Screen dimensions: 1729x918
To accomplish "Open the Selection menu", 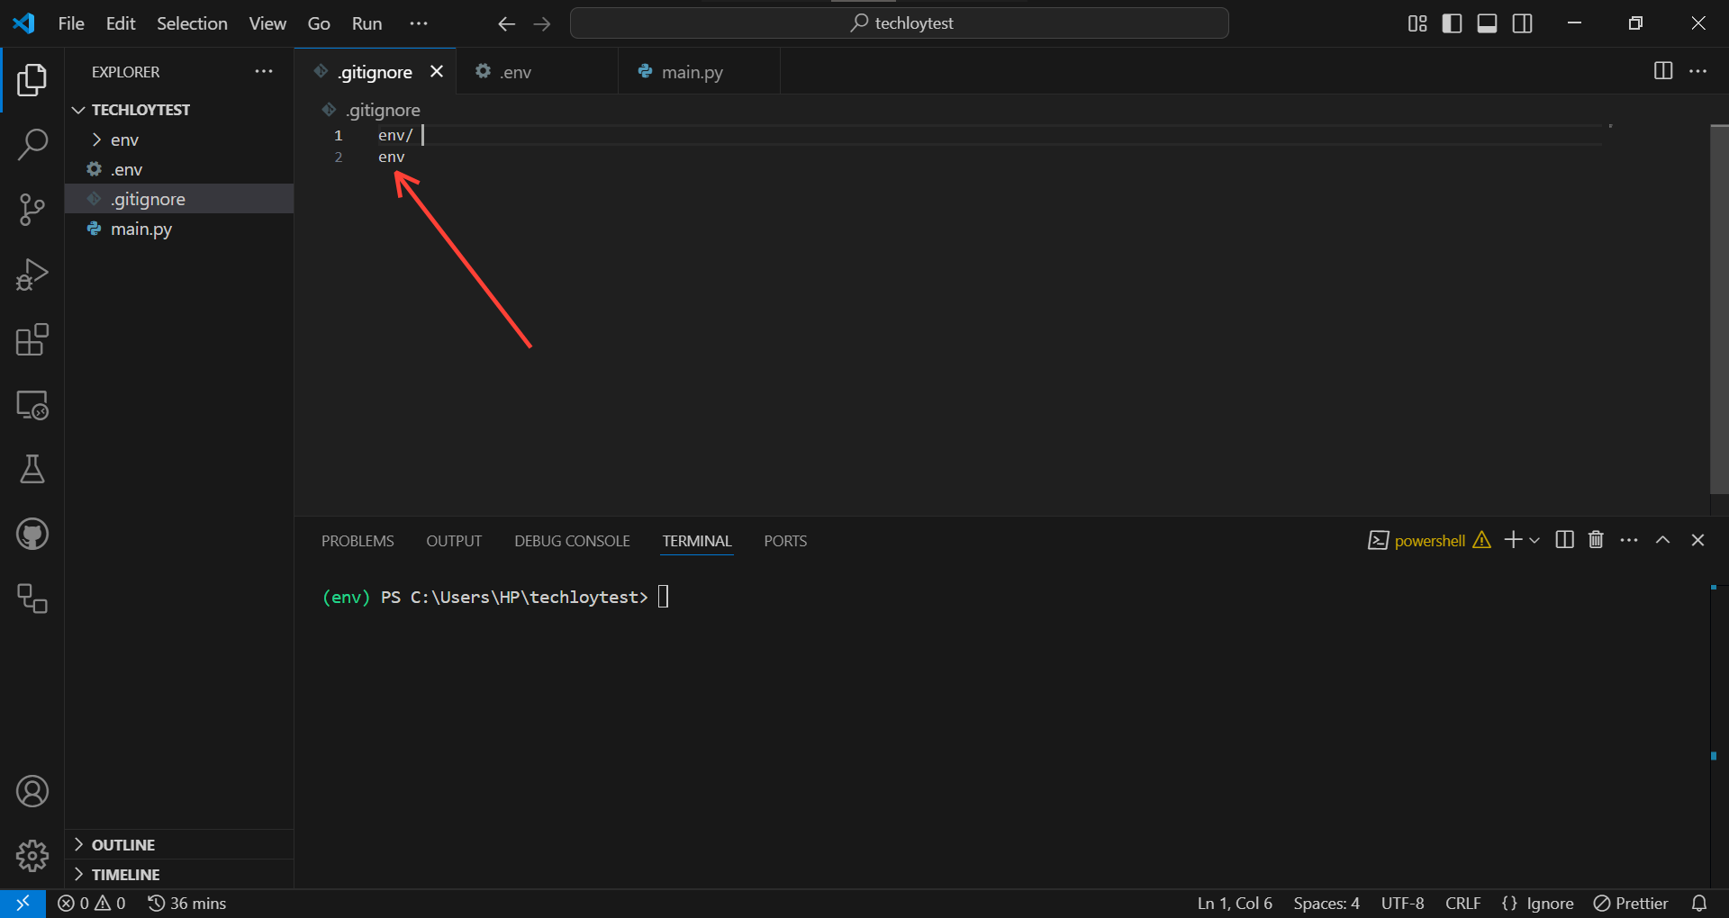I will coord(192,23).
